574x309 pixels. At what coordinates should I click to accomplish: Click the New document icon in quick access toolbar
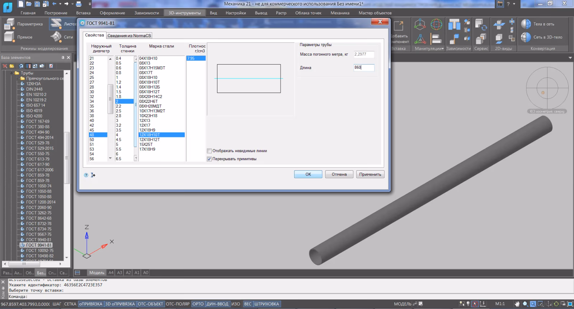click(21, 4)
